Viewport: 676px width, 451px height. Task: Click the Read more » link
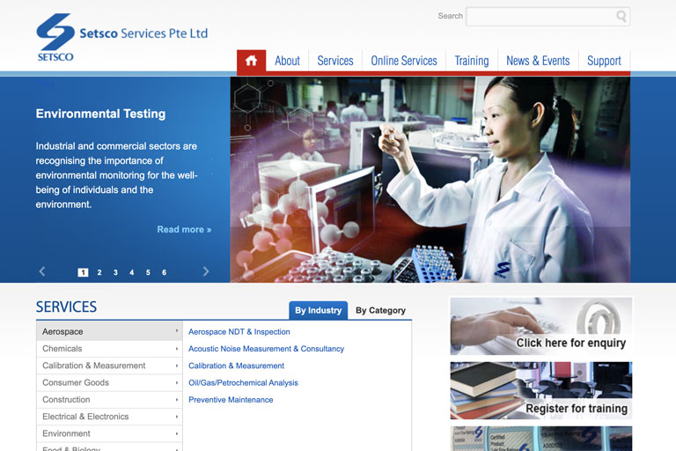click(x=184, y=229)
